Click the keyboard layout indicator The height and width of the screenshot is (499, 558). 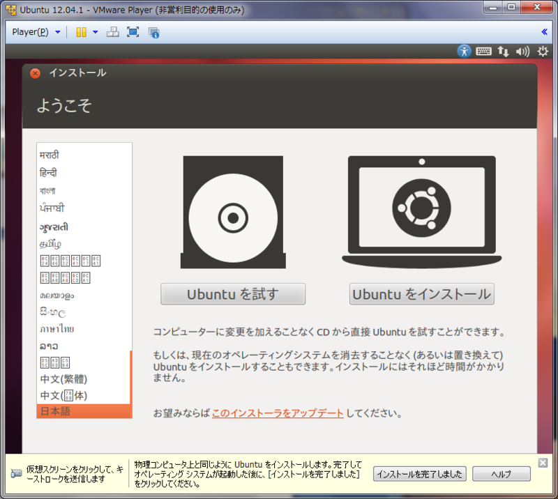tap(483, 52)
